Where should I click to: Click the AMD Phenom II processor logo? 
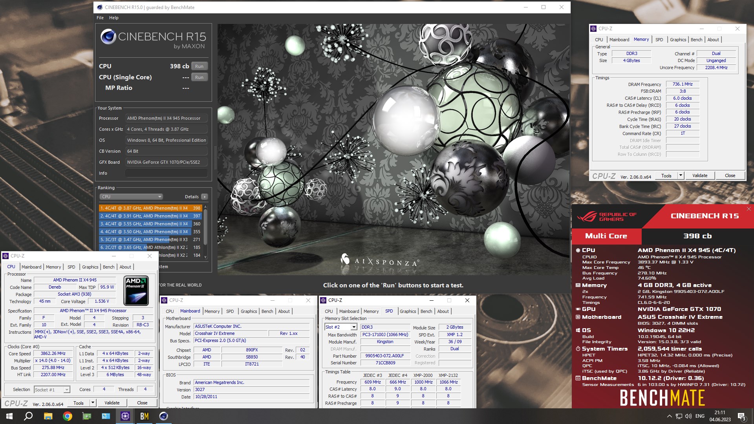click(x=136, y=291)
